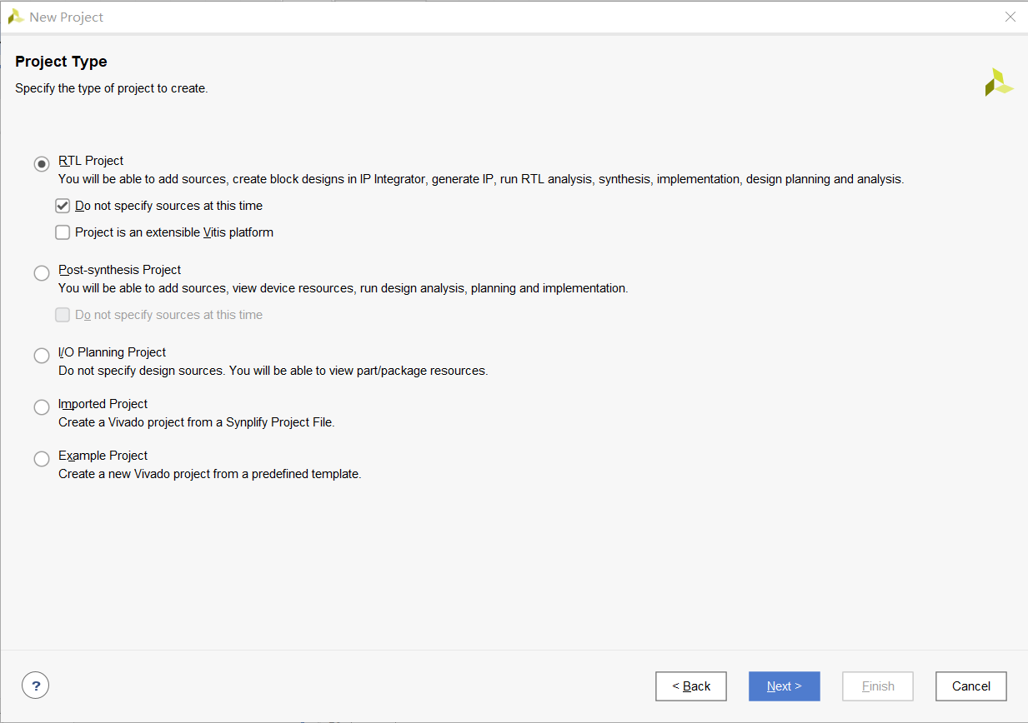The height and width of the screenshot is (723, 1028).
Task: Pick the Imported Project option
Action: (x=42, y=407)
